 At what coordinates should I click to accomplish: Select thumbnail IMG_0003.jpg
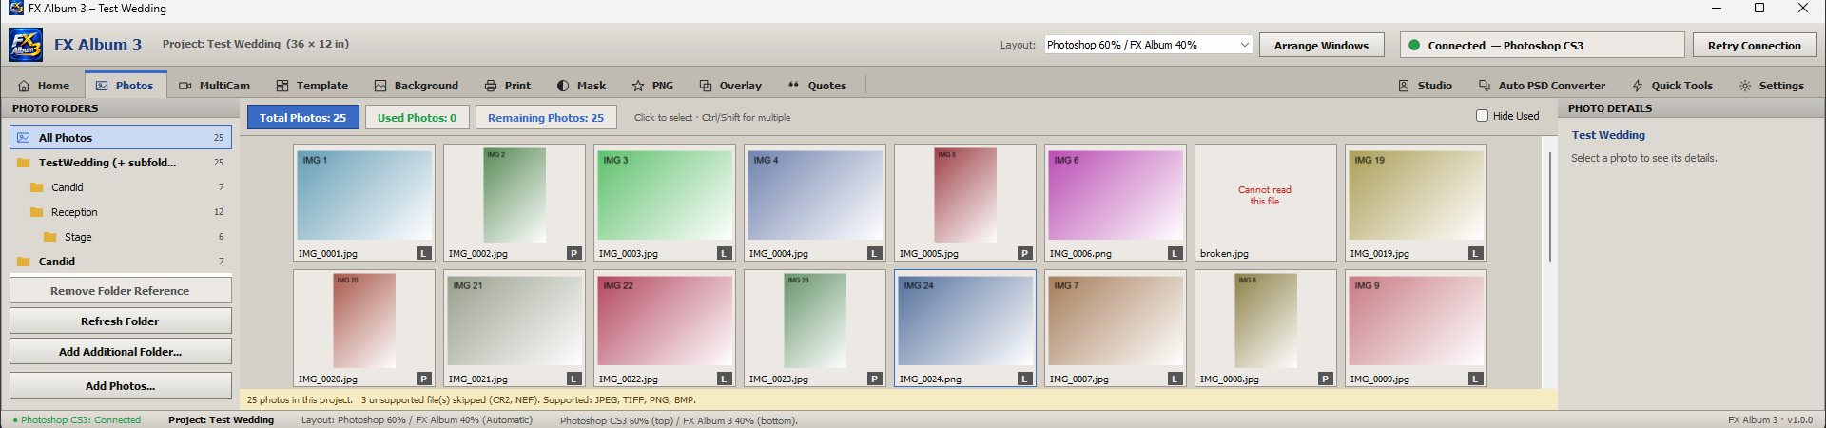coord(665,203)
